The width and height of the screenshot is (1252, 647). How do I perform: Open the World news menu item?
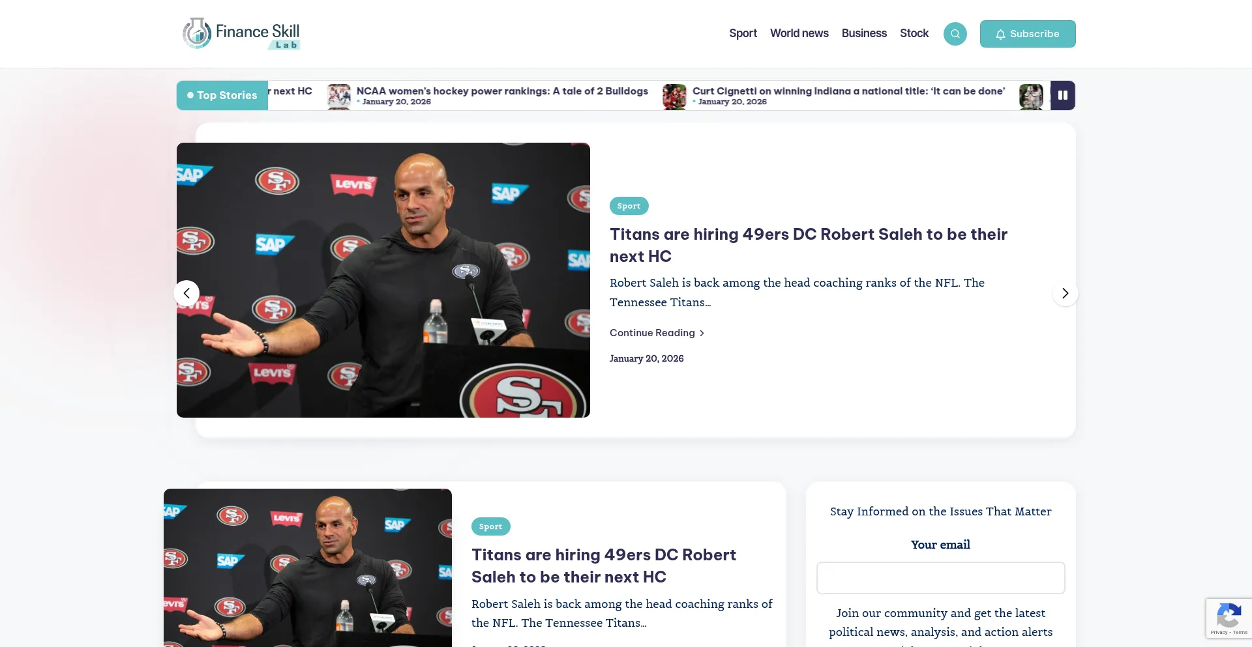coord(799,33)
